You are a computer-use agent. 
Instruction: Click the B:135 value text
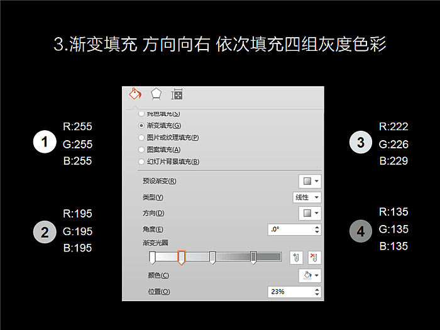coord(393,246)
